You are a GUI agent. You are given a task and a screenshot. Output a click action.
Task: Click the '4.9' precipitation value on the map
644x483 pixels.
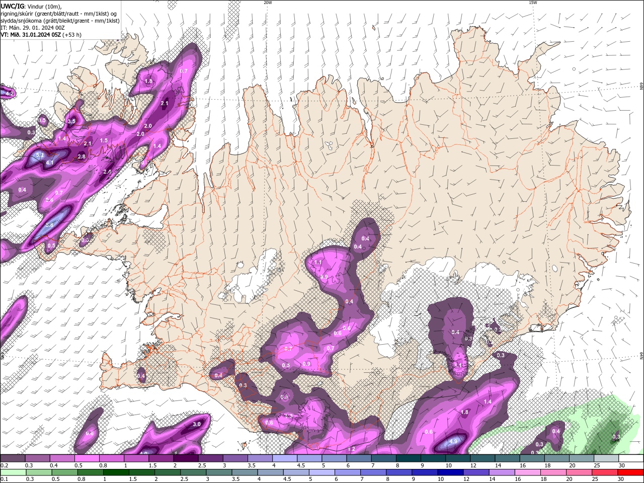click(453, 441)
